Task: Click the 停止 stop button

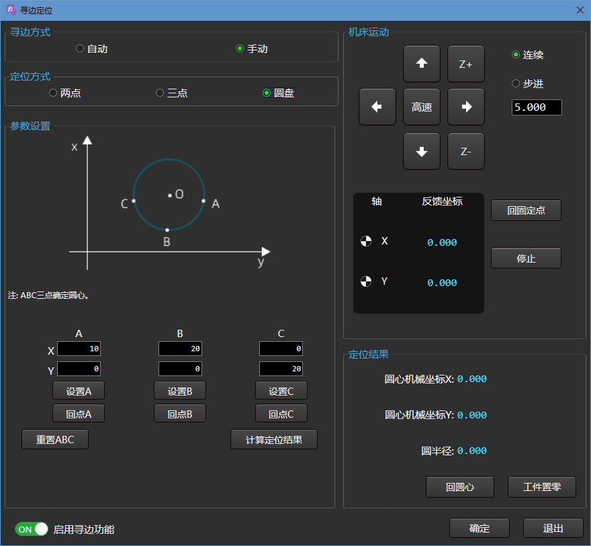Action: click(526, 258)
